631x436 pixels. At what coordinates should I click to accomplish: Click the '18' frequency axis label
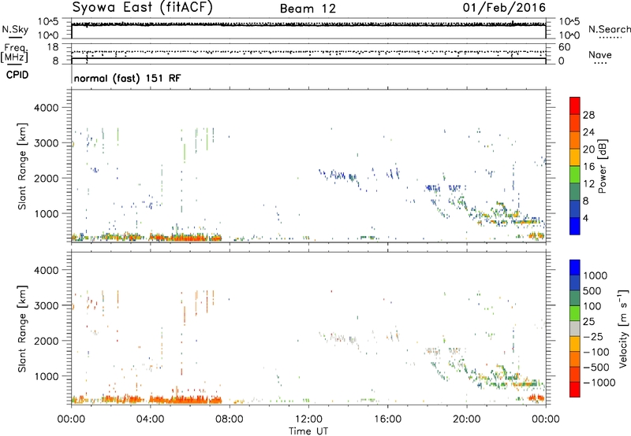point(53,47)
